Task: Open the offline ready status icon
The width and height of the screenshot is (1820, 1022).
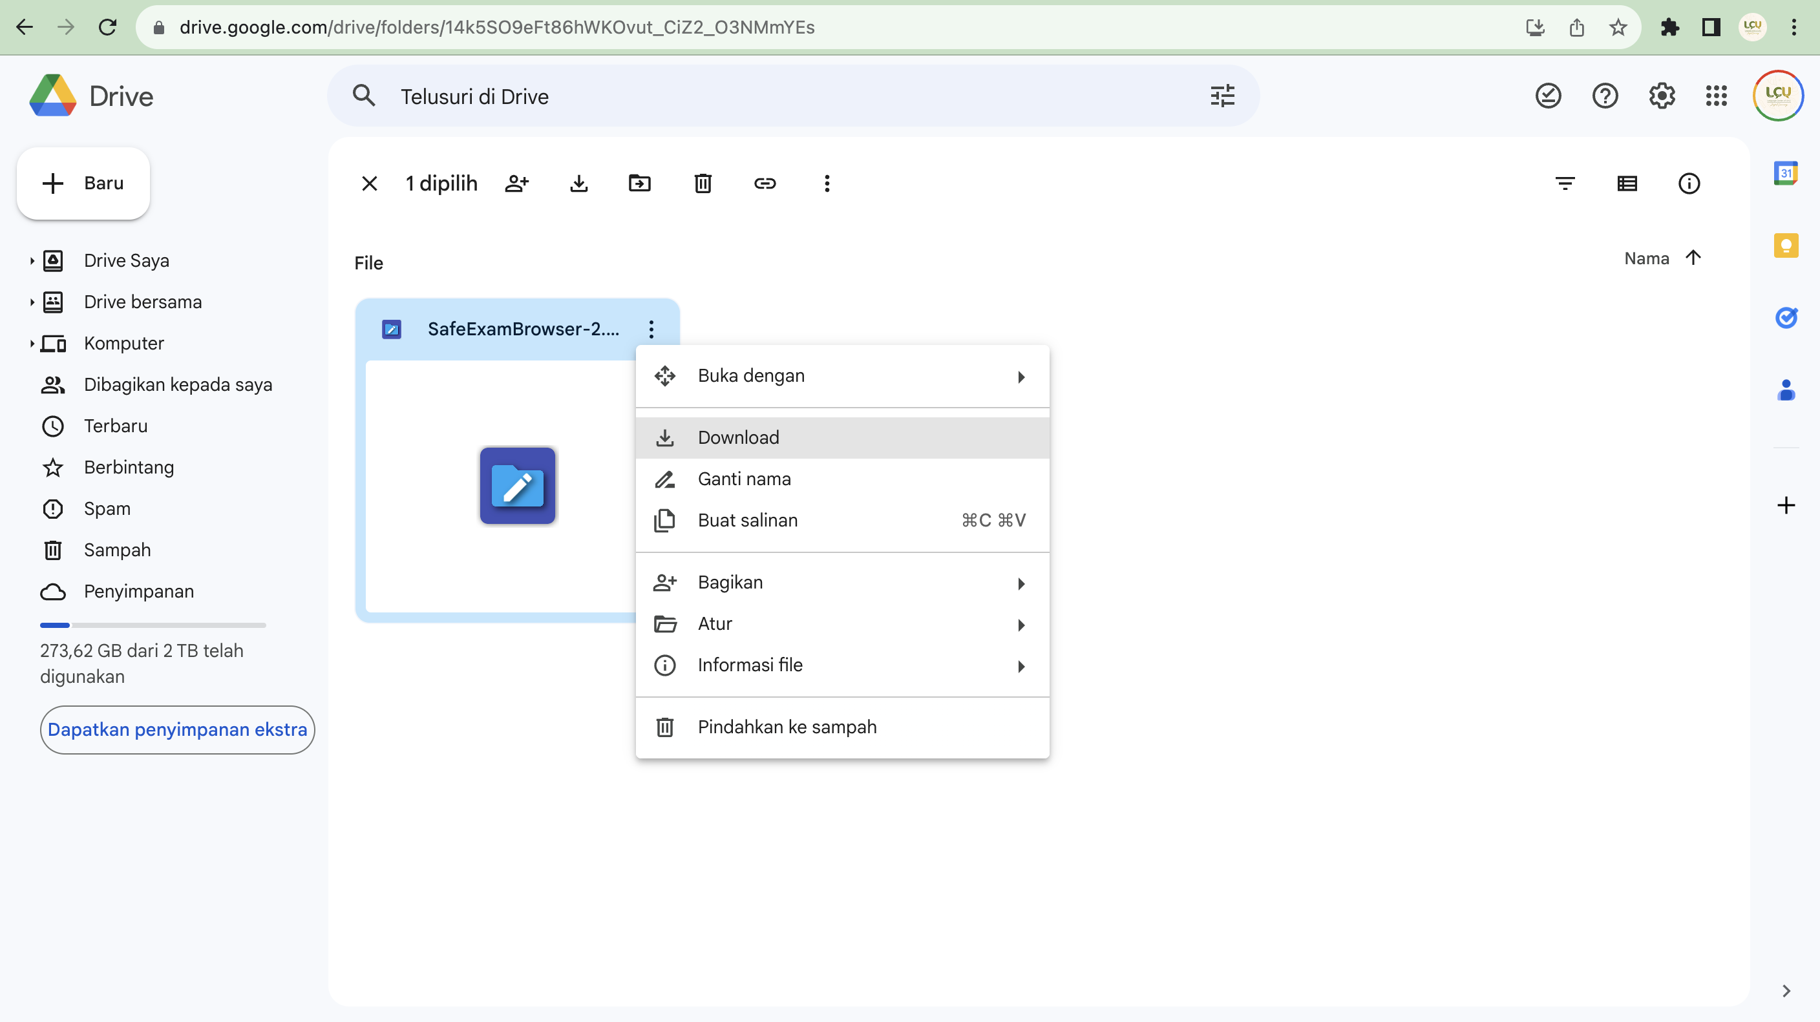Action: pos(1547,96)
